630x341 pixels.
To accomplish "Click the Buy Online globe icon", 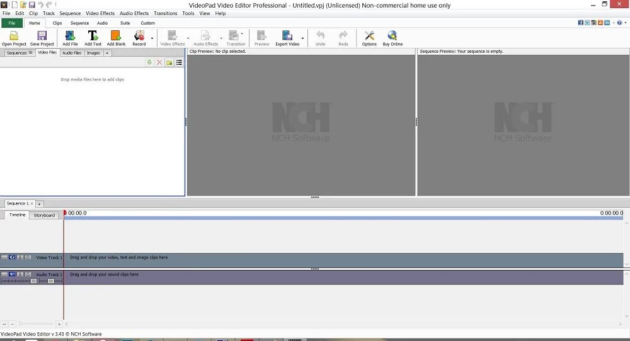I will [392, 35].
